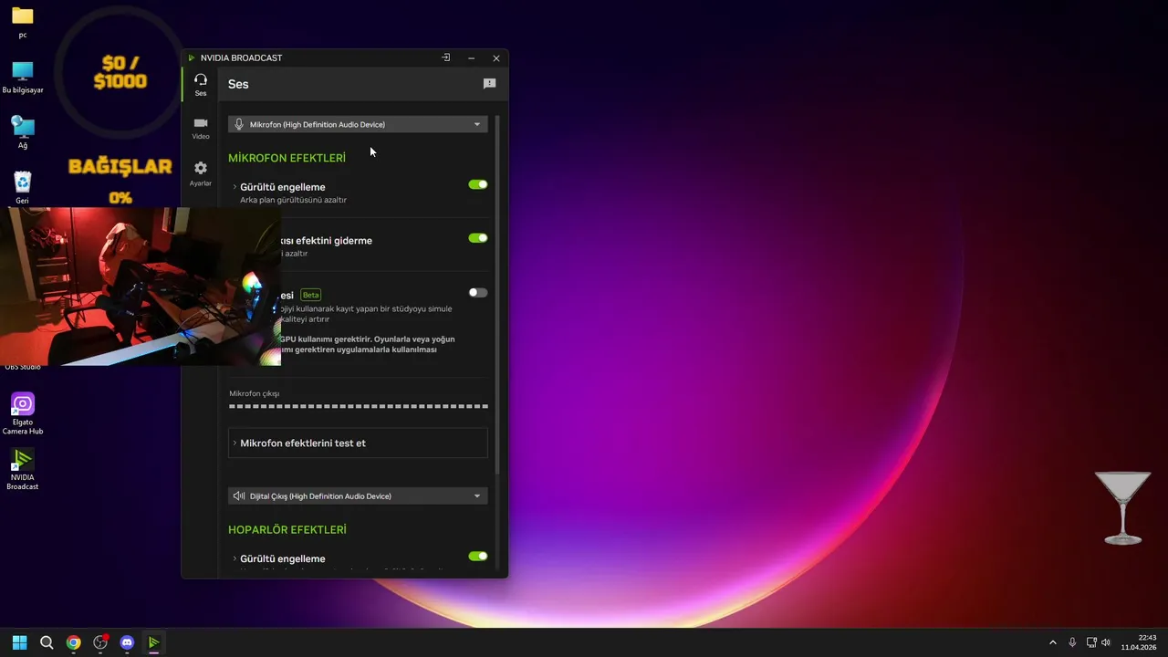Open the Ses tab with headset icon
The width and height of the screenshot is (1168, 657).
pyautogui.click(x=201, y=85)
